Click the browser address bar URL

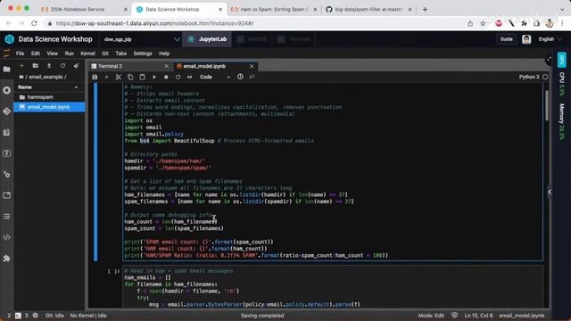(154, 24)
